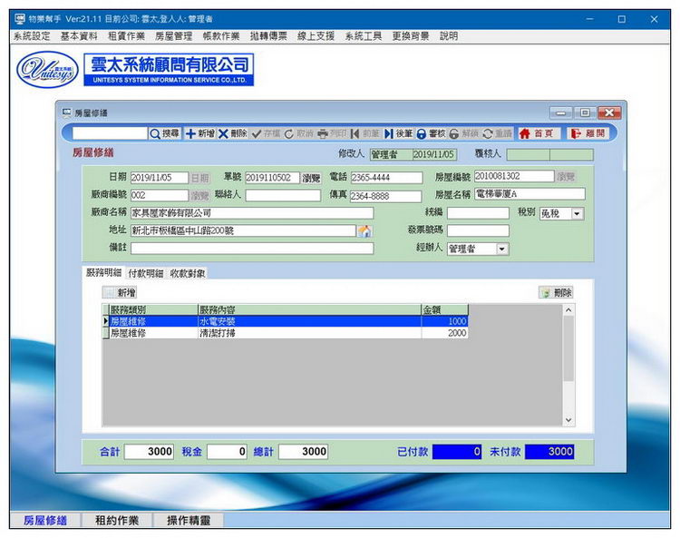Switch to the 租約作業 window tab at the bottom

(x=116, y=521)
